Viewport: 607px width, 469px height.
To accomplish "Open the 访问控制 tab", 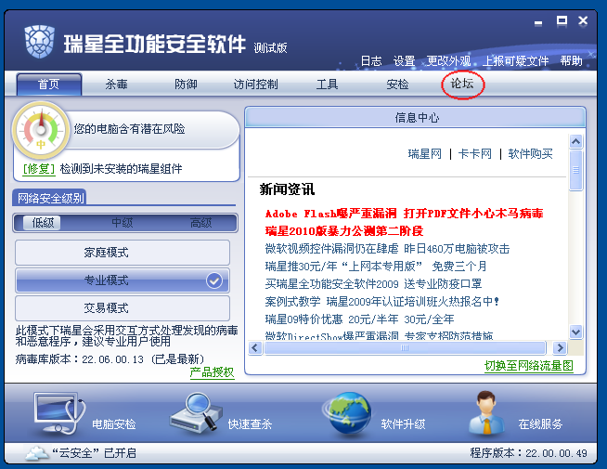I will (x=255, y=84).
